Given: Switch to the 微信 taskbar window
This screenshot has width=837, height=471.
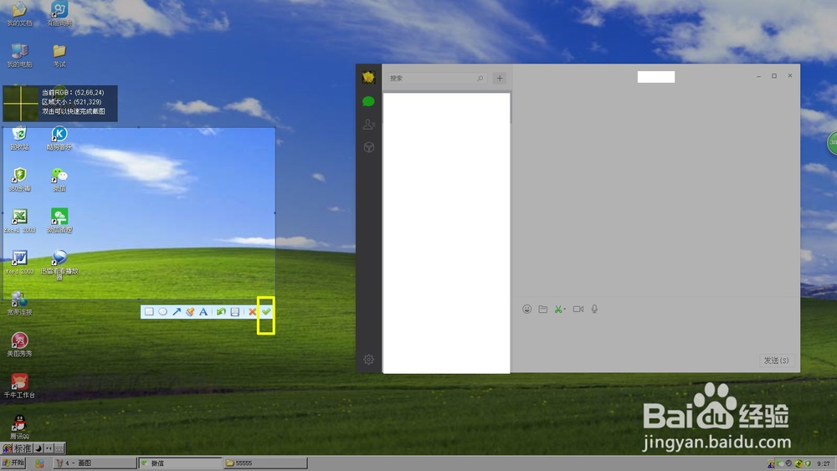Looking at the screenshot, I should pos(180,463).
